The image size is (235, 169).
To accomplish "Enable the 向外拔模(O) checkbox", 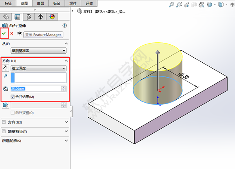I will pos(13,113).
